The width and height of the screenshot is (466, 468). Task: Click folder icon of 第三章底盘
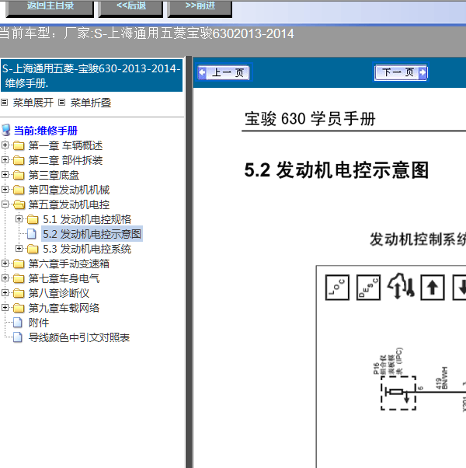pyautogui.click(x=19, y=175)
